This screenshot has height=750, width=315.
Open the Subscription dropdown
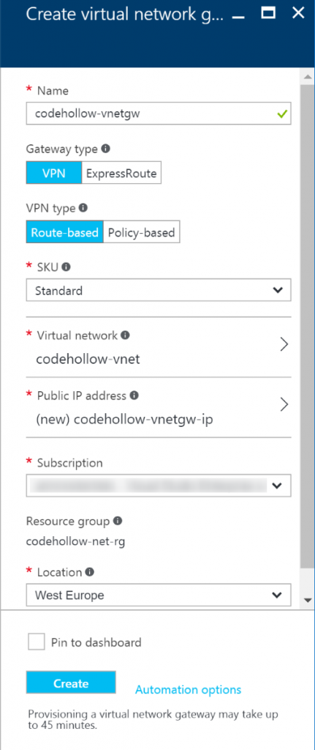(x=159, y=486)
